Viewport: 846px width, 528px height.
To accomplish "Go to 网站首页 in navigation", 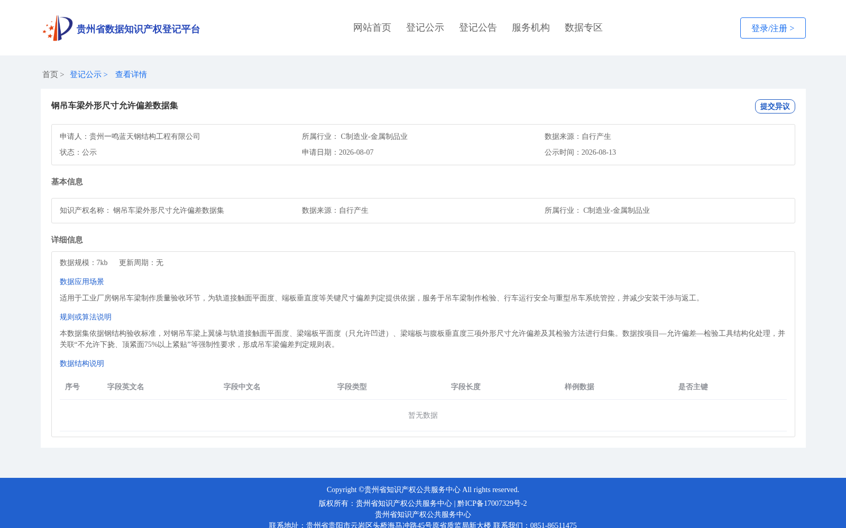I will (372, 27).
